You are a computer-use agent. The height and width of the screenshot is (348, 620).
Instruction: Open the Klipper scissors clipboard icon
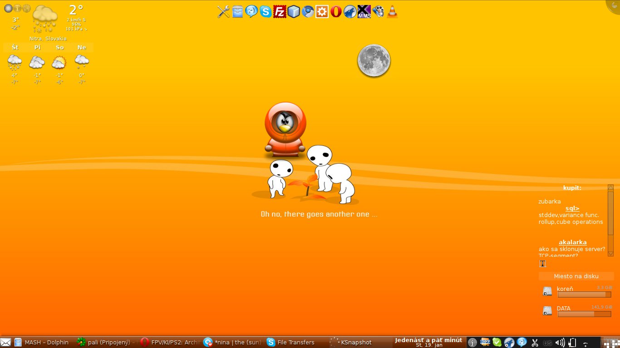pos(535,343)
